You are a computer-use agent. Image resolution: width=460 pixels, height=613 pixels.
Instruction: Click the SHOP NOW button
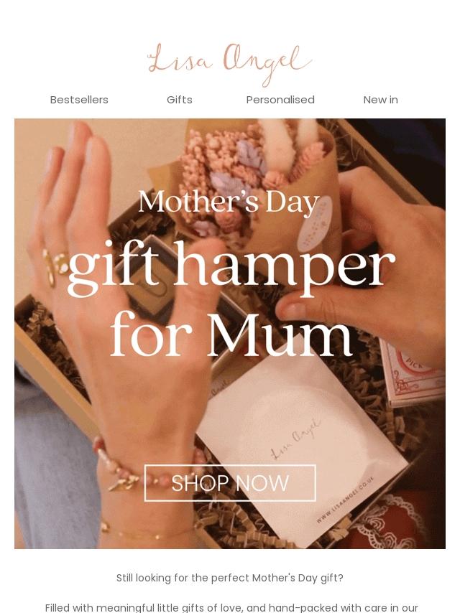(230, 483)
